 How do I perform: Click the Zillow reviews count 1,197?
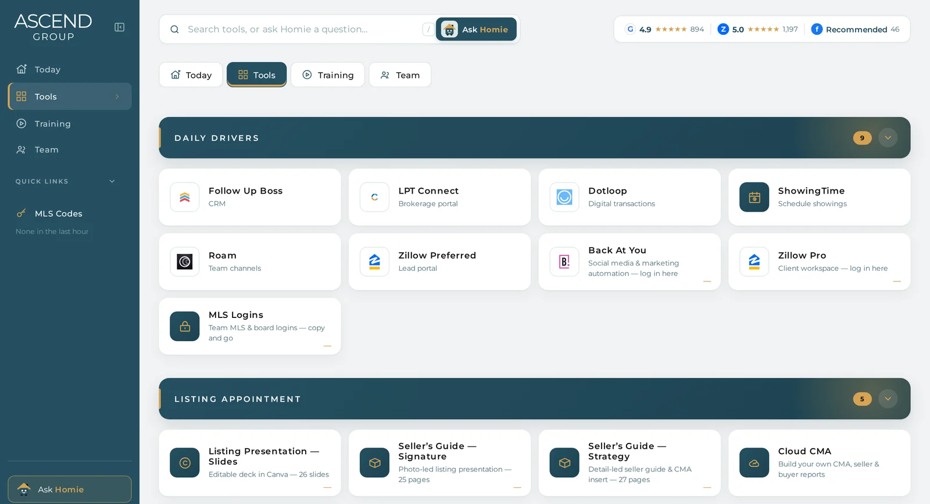pos(790,29)
